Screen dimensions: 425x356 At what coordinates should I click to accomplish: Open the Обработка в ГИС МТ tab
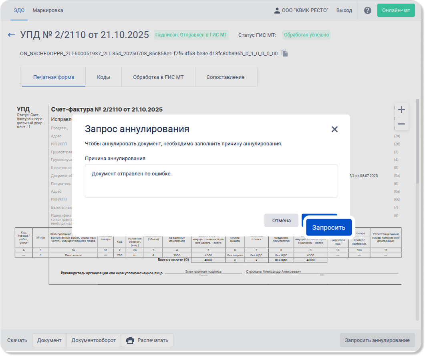158,77
